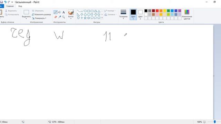Expand the Кисти brushes dropdown arrow
The width and height of the screenshot is (221, 124).
click(71, 18)
